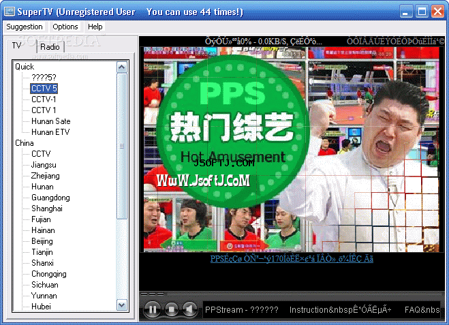Viewport: 449px width, 325px height.
Task: Select the highlighted CCTV 5 channel
Action: [x=44, y=89]
